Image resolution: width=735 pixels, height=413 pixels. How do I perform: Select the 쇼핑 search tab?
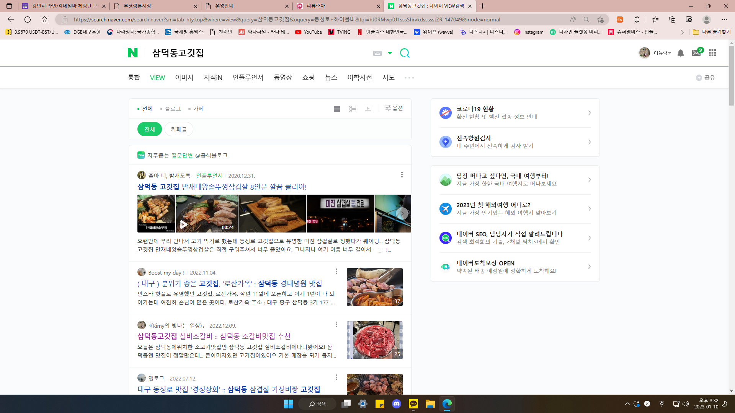[308, 77]
